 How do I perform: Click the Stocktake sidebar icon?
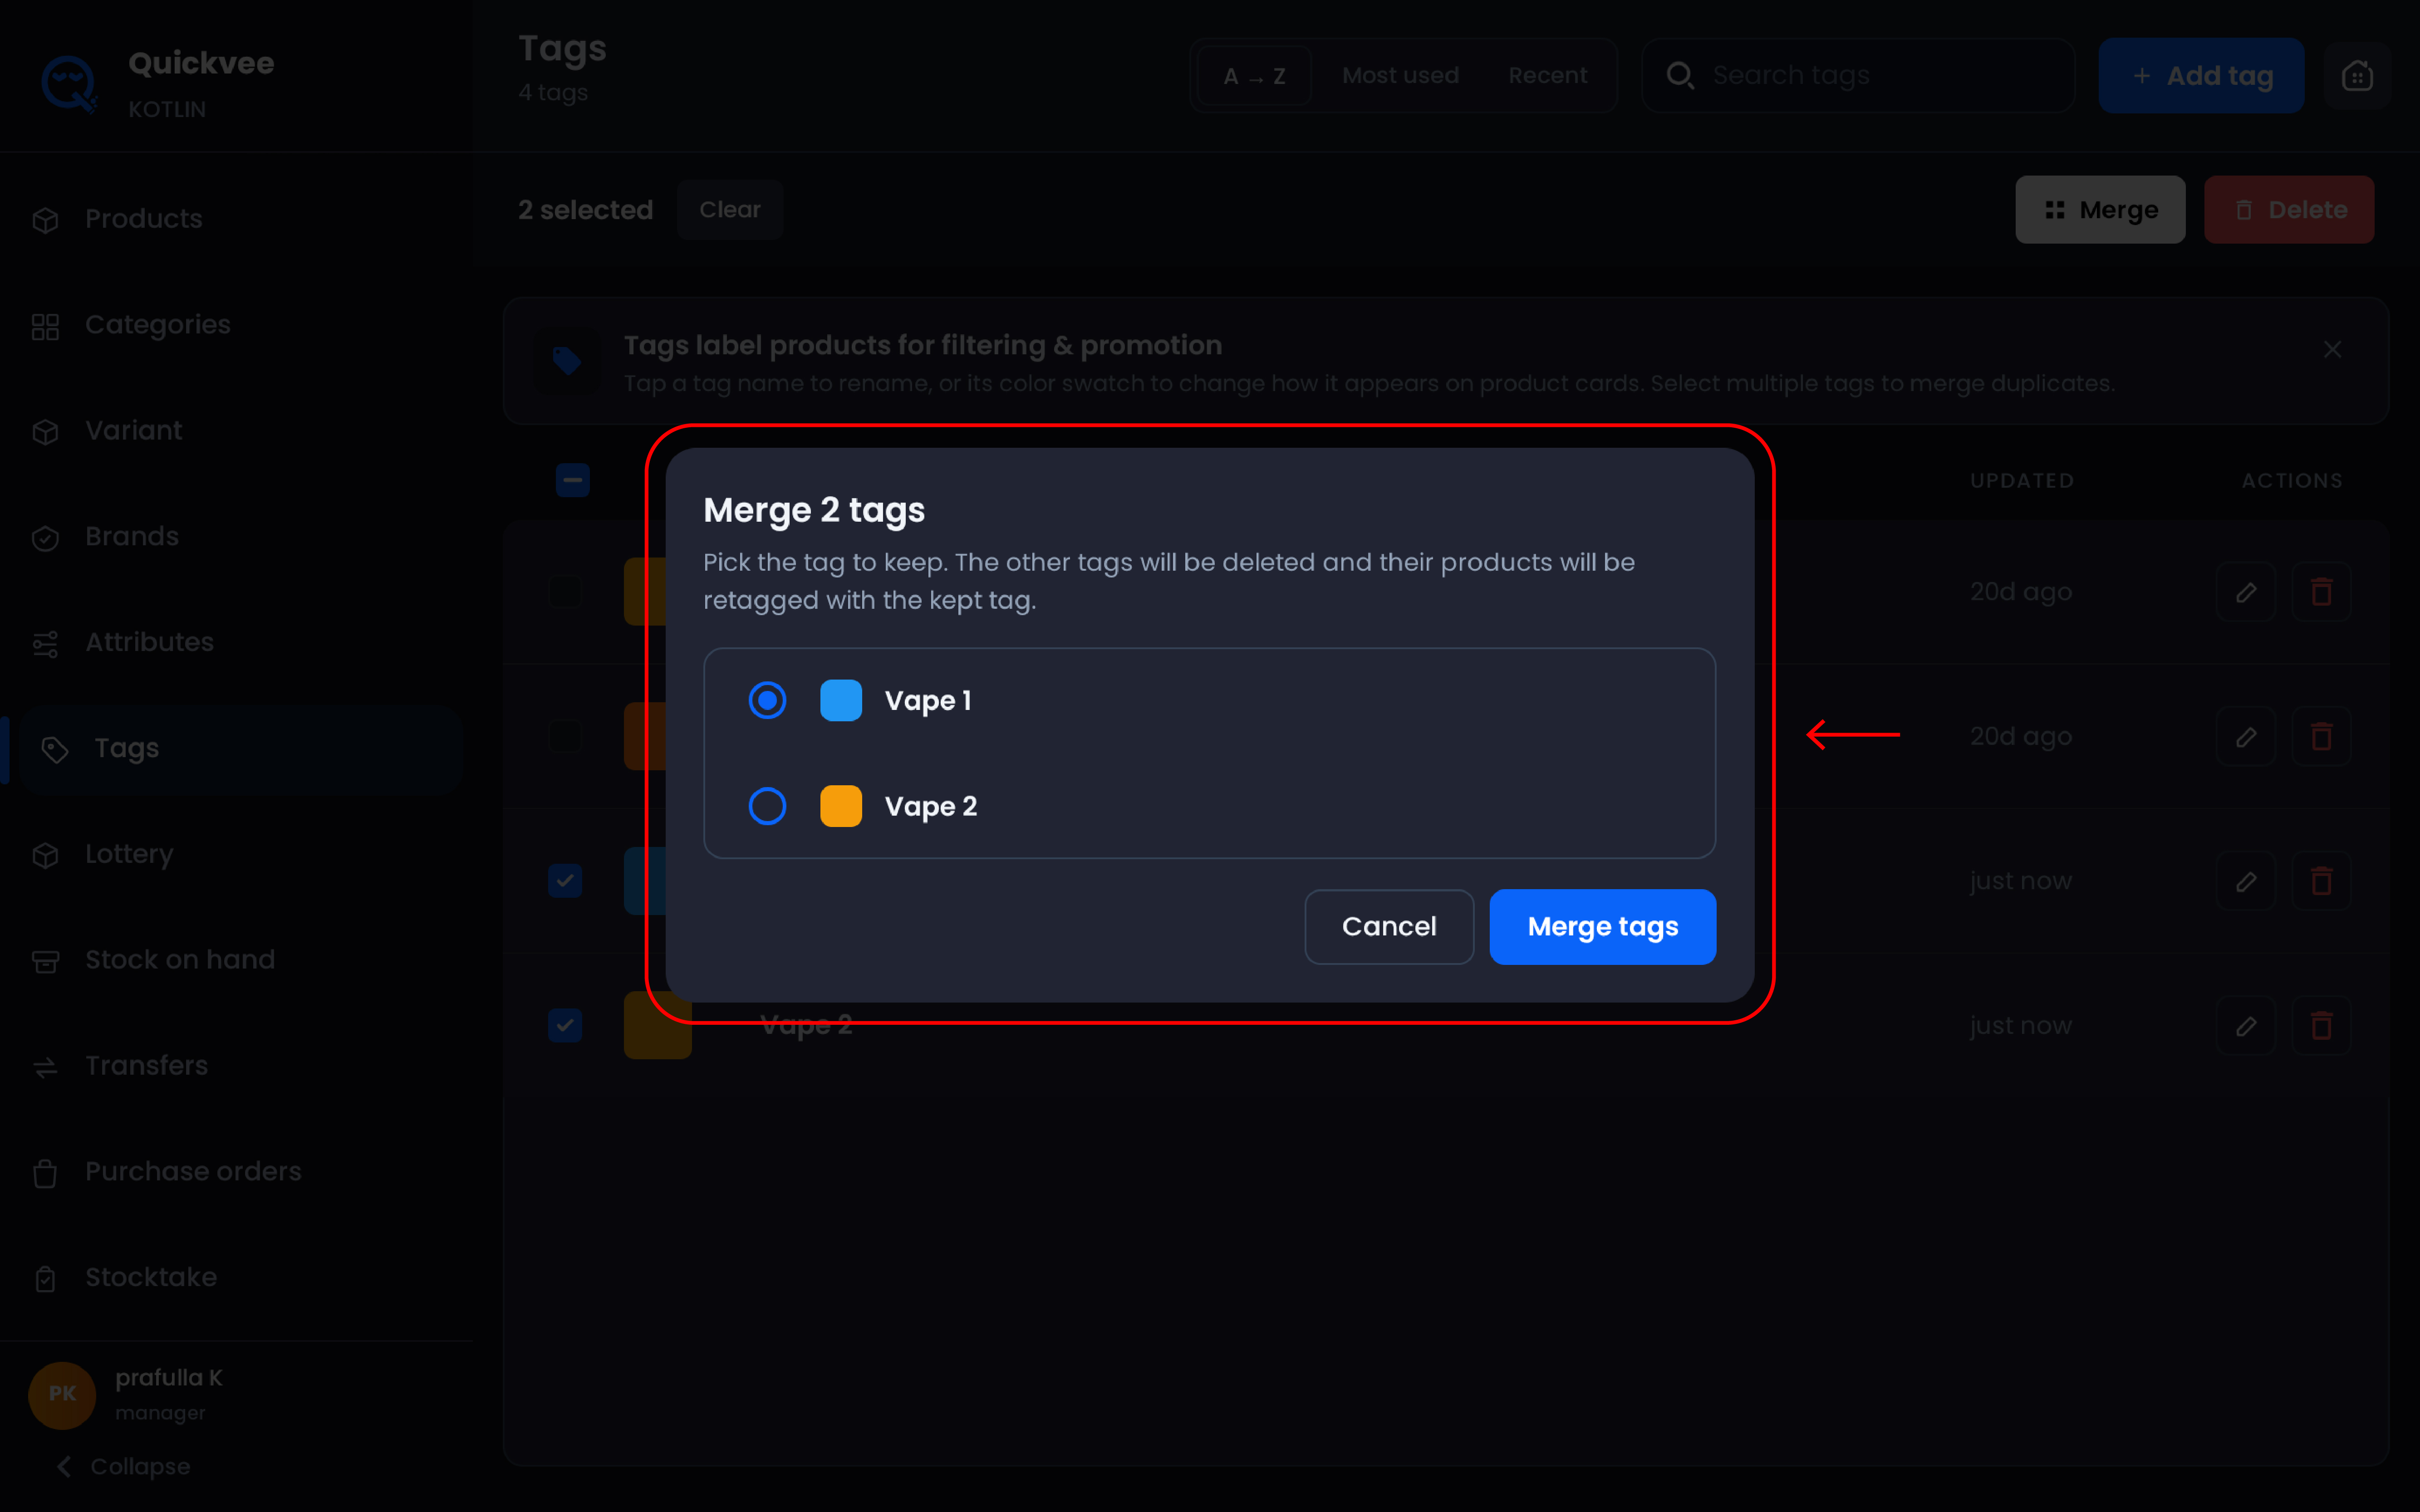[x=45, y=1279]
